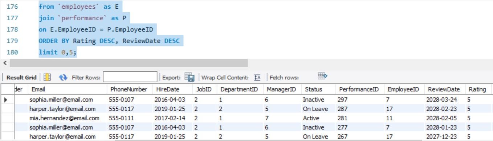Click the ReviewDate column header
This screenshot has height=141, width=493.
click(445, 90)
